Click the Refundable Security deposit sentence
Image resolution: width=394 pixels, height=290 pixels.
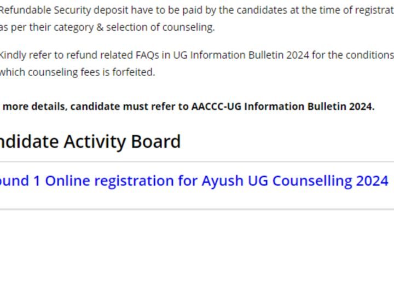(197, 10)
